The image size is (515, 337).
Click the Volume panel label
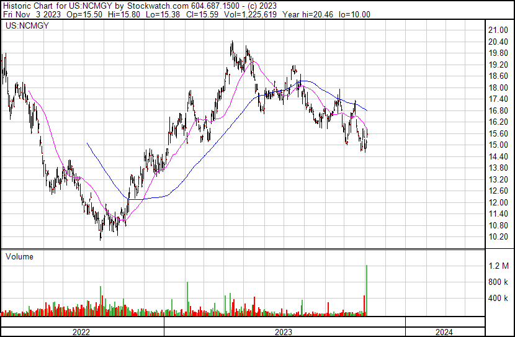click(x=19, y=256)
